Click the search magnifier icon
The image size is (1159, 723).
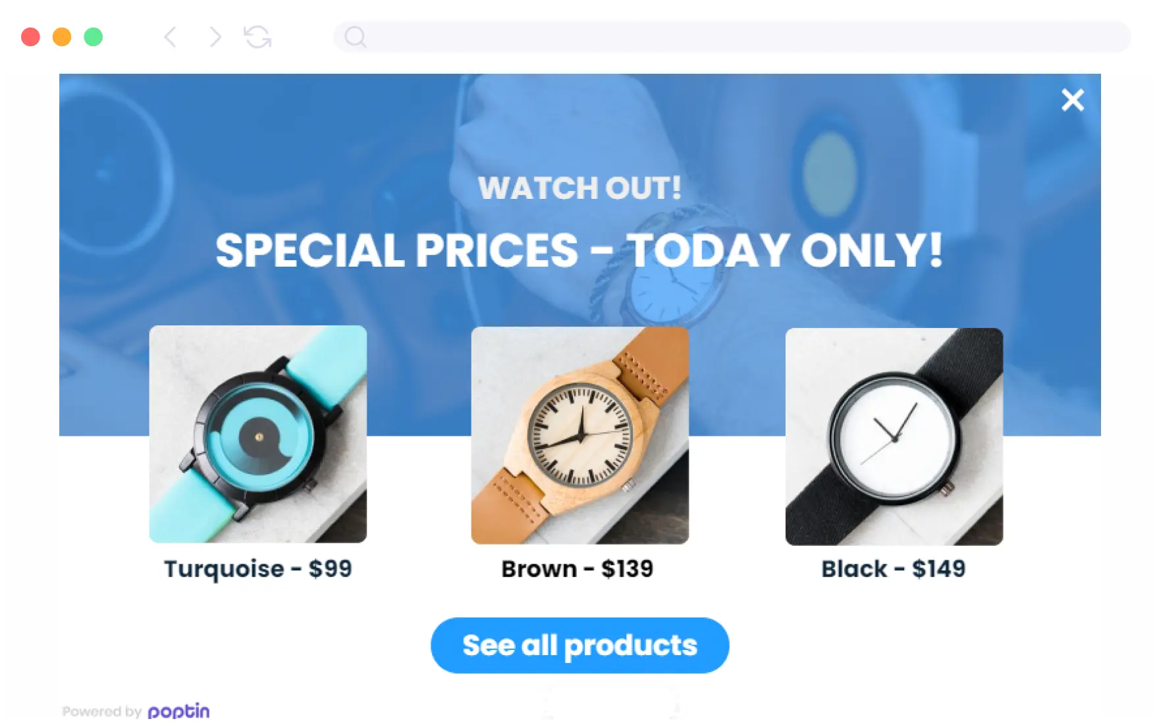355,37
